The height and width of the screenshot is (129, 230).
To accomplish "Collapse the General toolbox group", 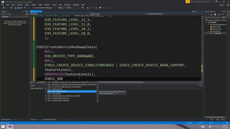I will pos(2,17).
